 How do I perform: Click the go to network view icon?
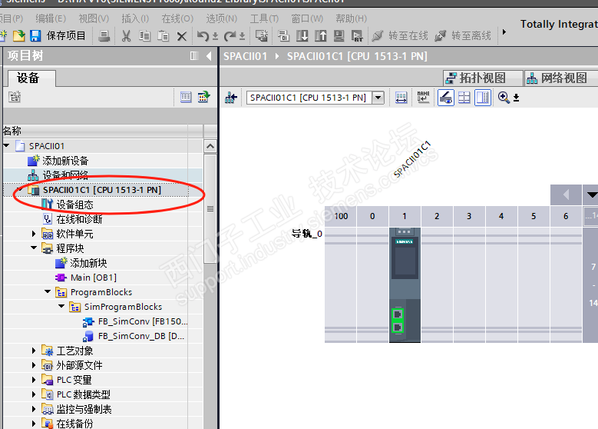[231, 98]
